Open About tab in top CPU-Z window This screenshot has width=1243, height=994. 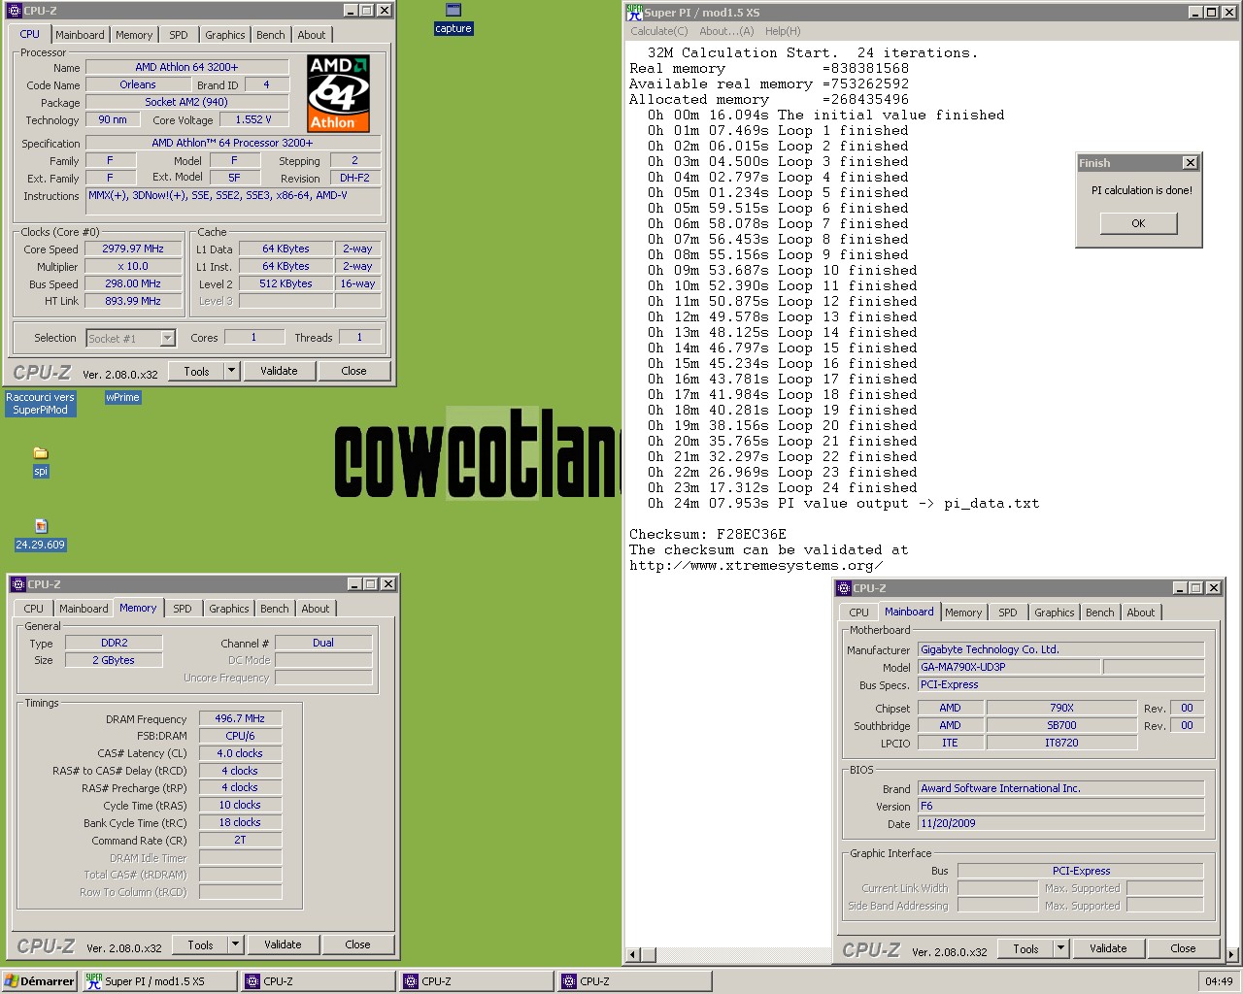tap(311, 35)
